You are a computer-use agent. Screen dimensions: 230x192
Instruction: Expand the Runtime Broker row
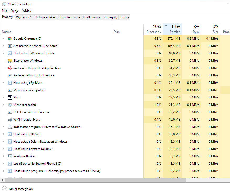tap(3, 156)
